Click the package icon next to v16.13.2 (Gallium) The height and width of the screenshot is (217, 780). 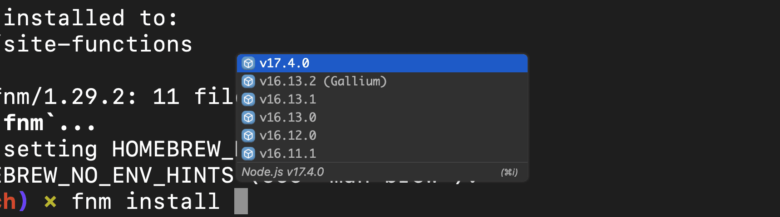[248, 81]
